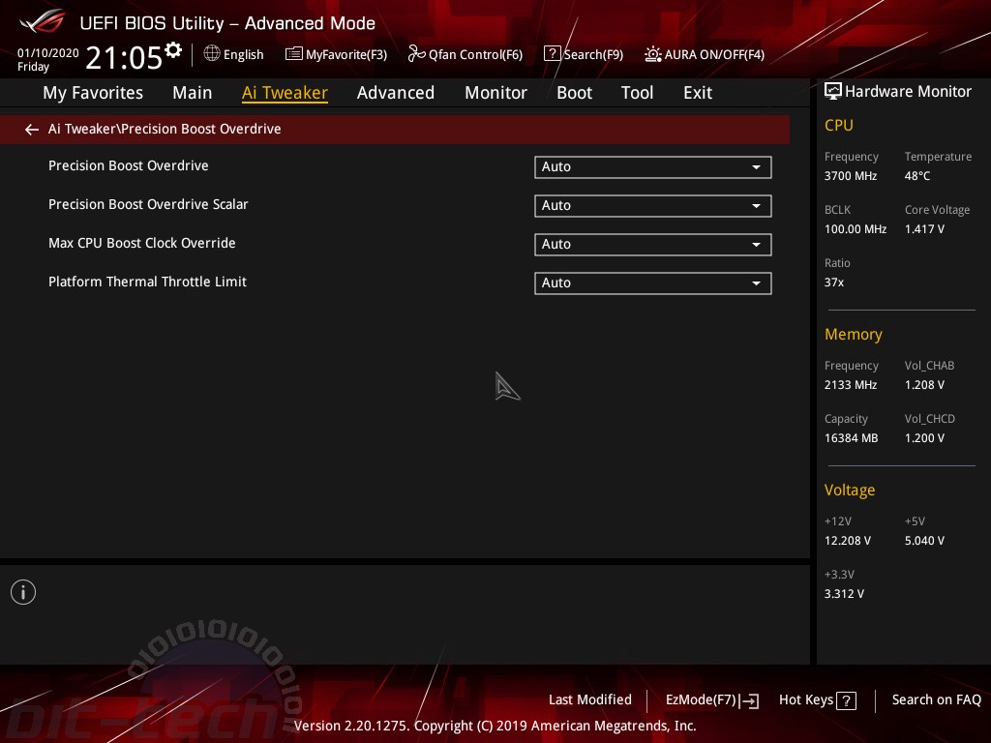Open Search(F9)
This screenshot has width=991, height=743.
[593, 55]
